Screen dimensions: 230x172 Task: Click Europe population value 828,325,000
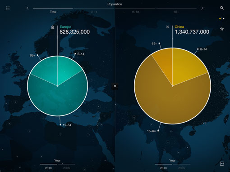74,32
